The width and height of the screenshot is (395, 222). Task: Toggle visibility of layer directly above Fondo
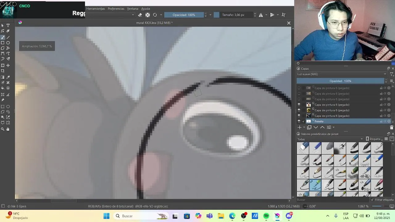tap(298, 116)
